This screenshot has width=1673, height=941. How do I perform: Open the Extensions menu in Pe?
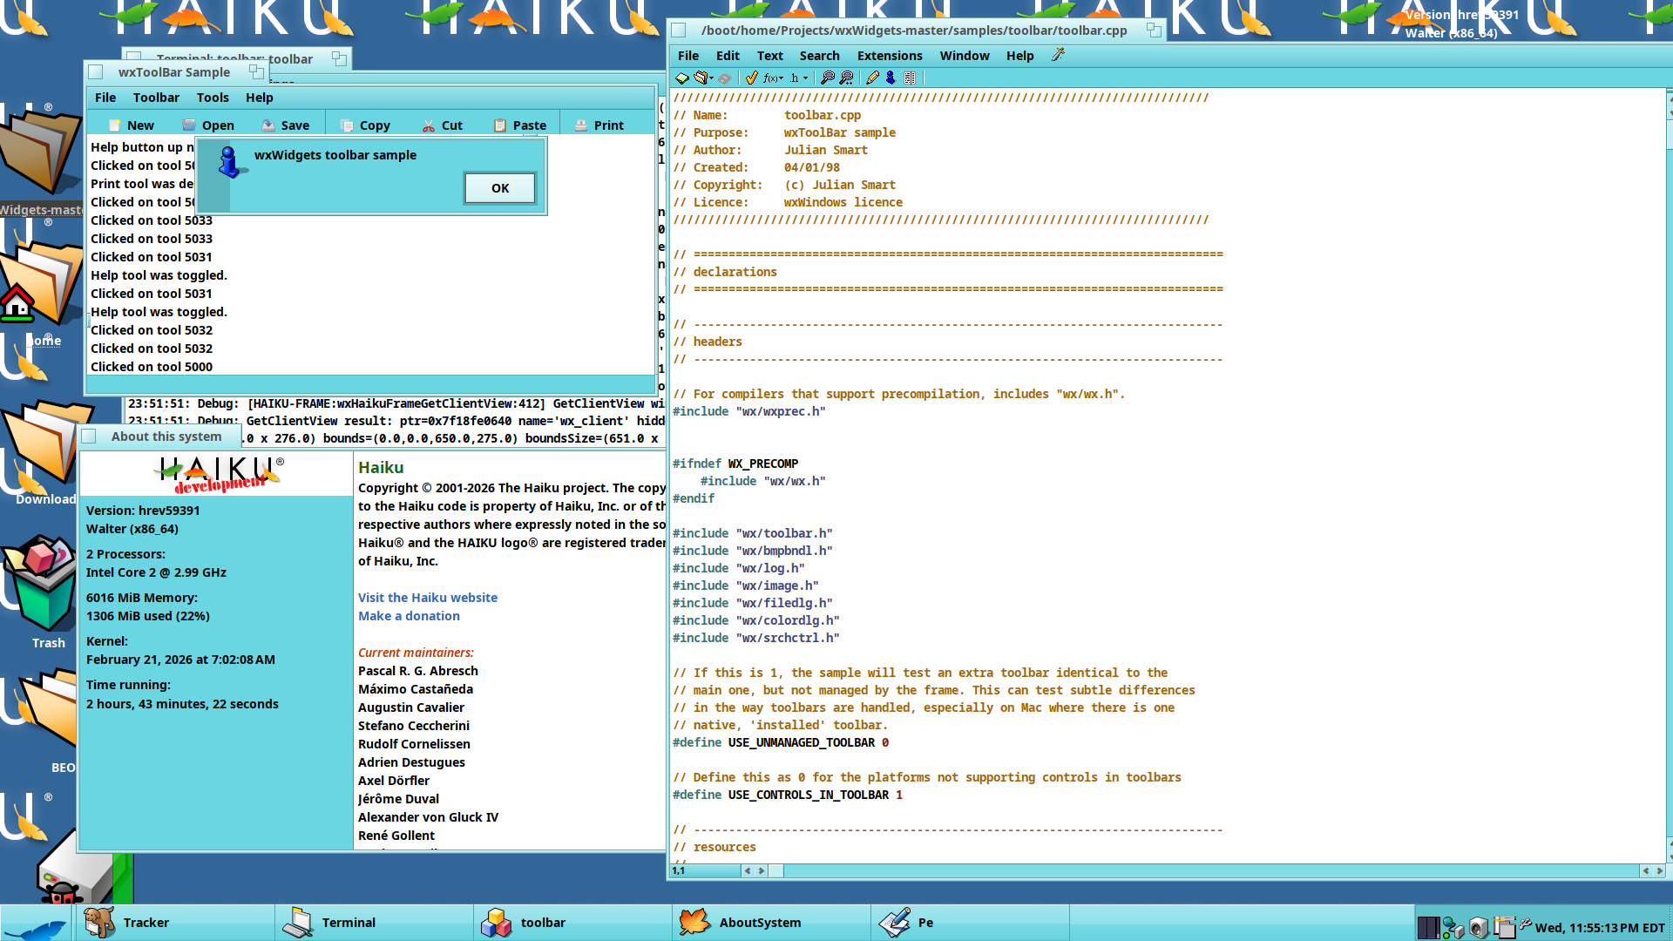point(890,56)
